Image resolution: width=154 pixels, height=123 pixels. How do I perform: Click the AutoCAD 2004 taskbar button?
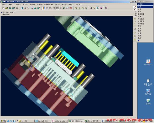[41, 121]
